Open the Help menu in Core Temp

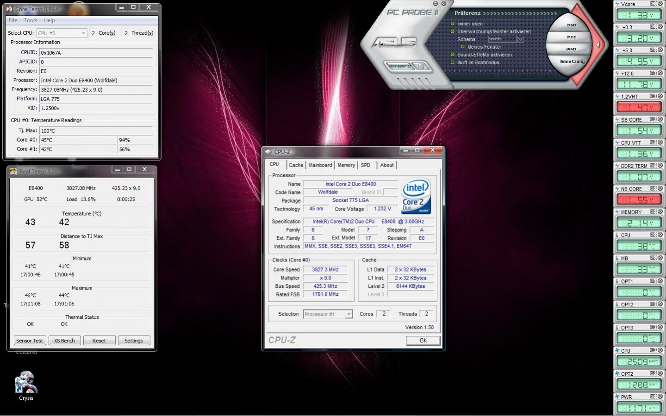[49, 20]
